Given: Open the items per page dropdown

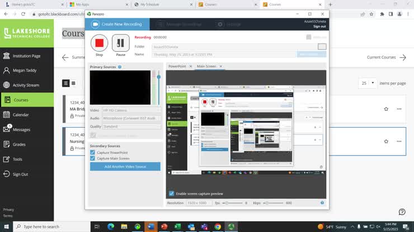Looking at the screenshot, I should [368, 83].
